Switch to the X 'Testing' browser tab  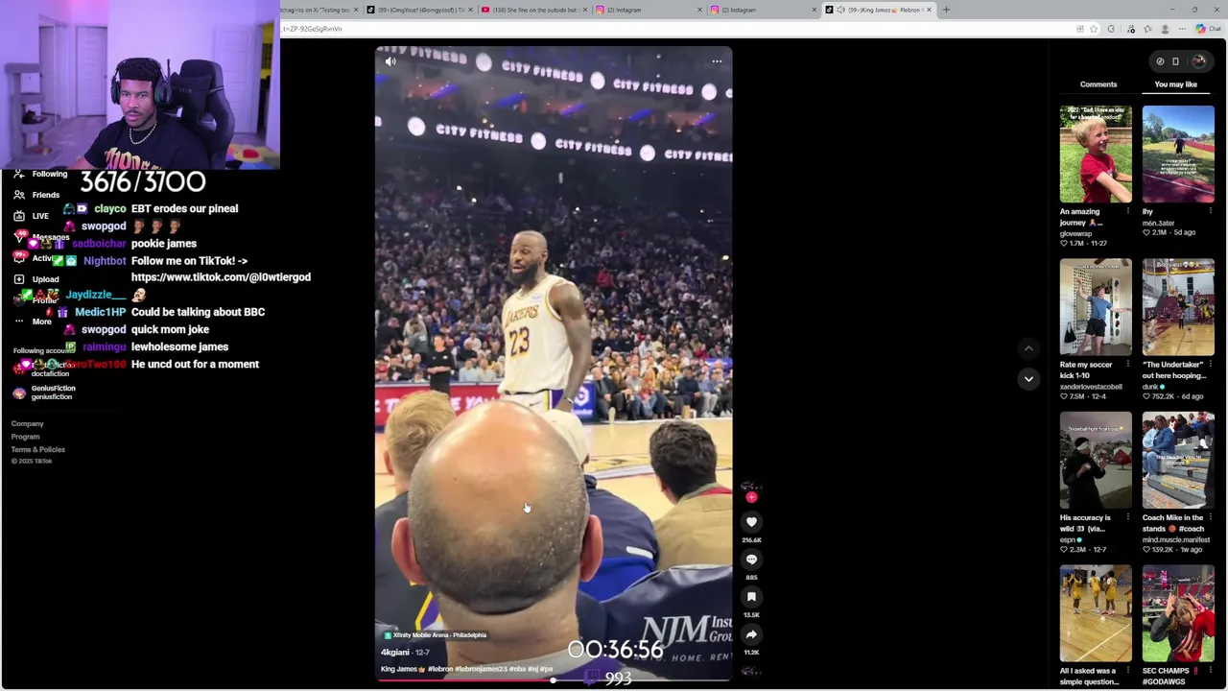tap(320, 10)
